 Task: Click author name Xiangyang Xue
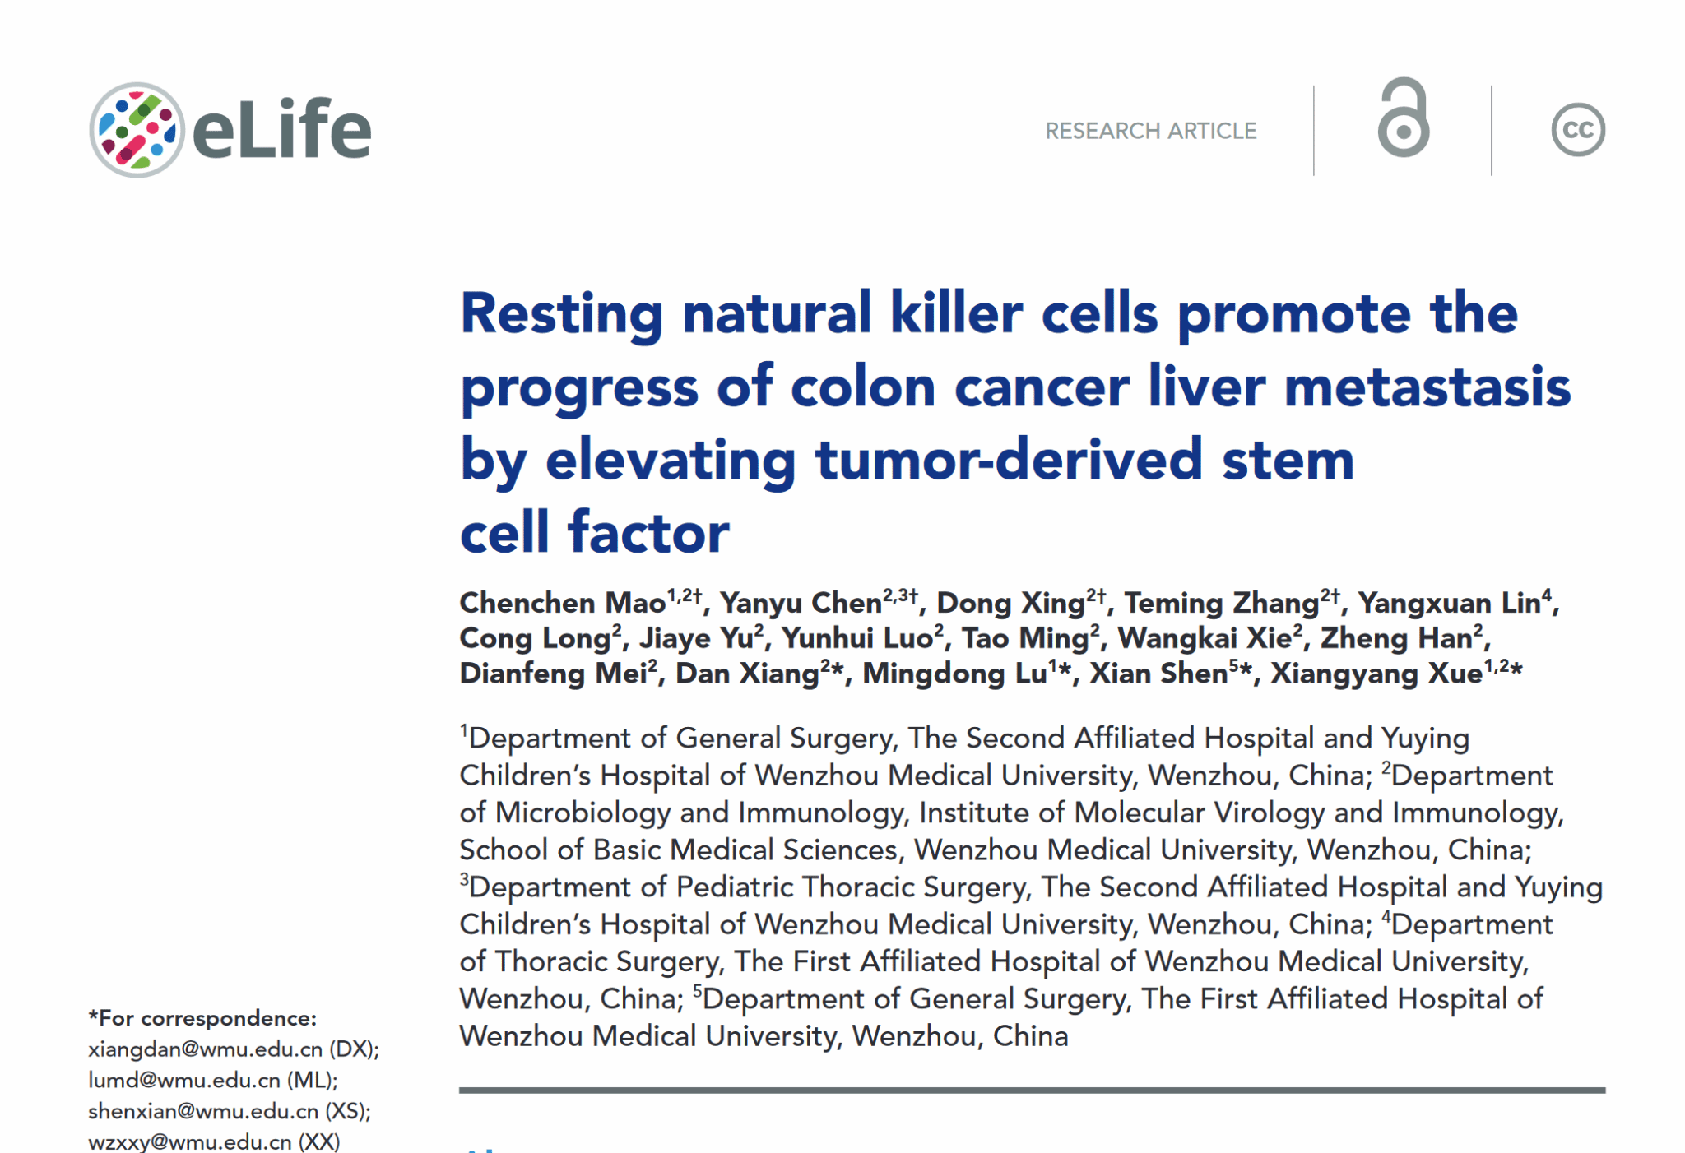coord(1376,674)
